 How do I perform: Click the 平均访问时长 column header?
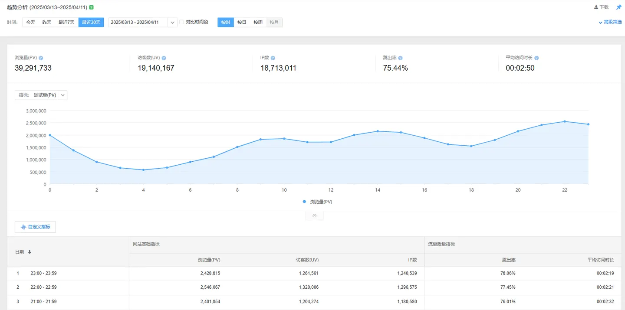[601, 260]
